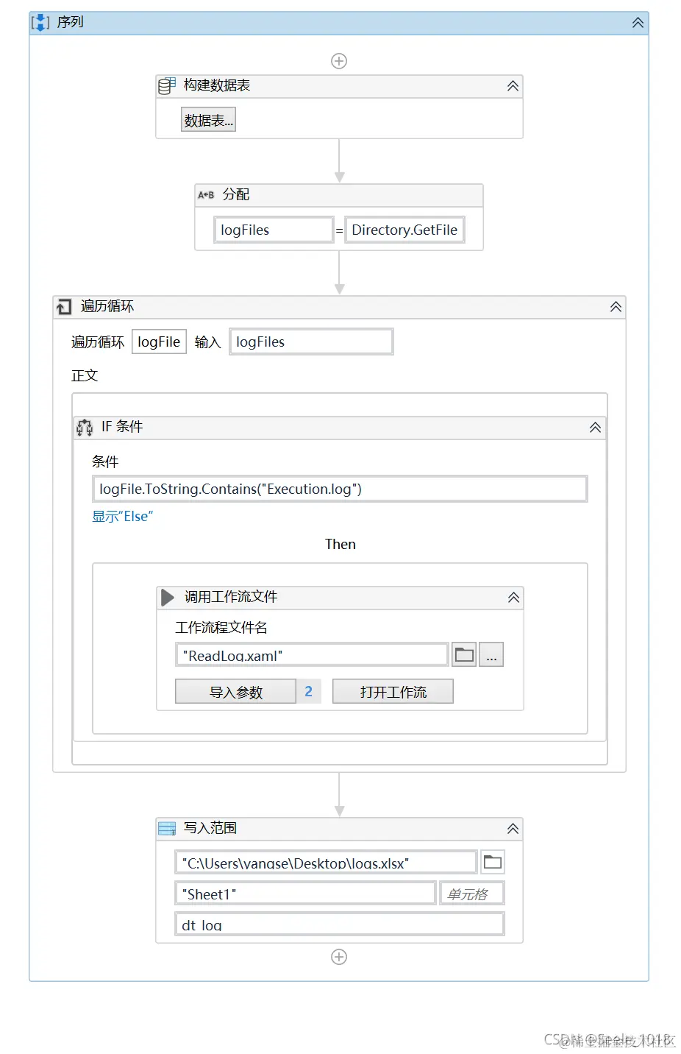Image resolution: width=681 pixels, height=1054 pixels.
Task: Collapse the 序列 sequence container
Action: pyautogui.click(x=638, y=23)
